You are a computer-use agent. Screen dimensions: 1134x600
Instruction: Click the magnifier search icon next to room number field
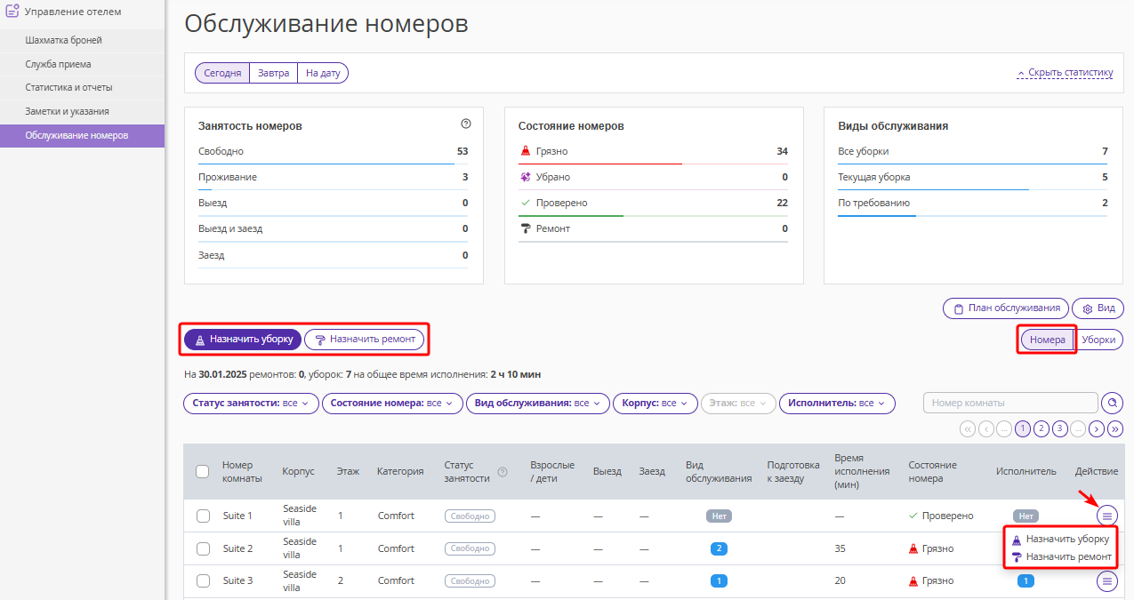point(1112,404)
